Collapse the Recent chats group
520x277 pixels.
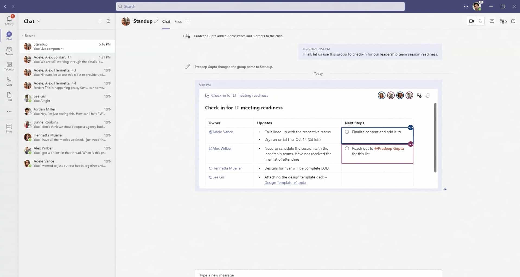tap(22, 36)
